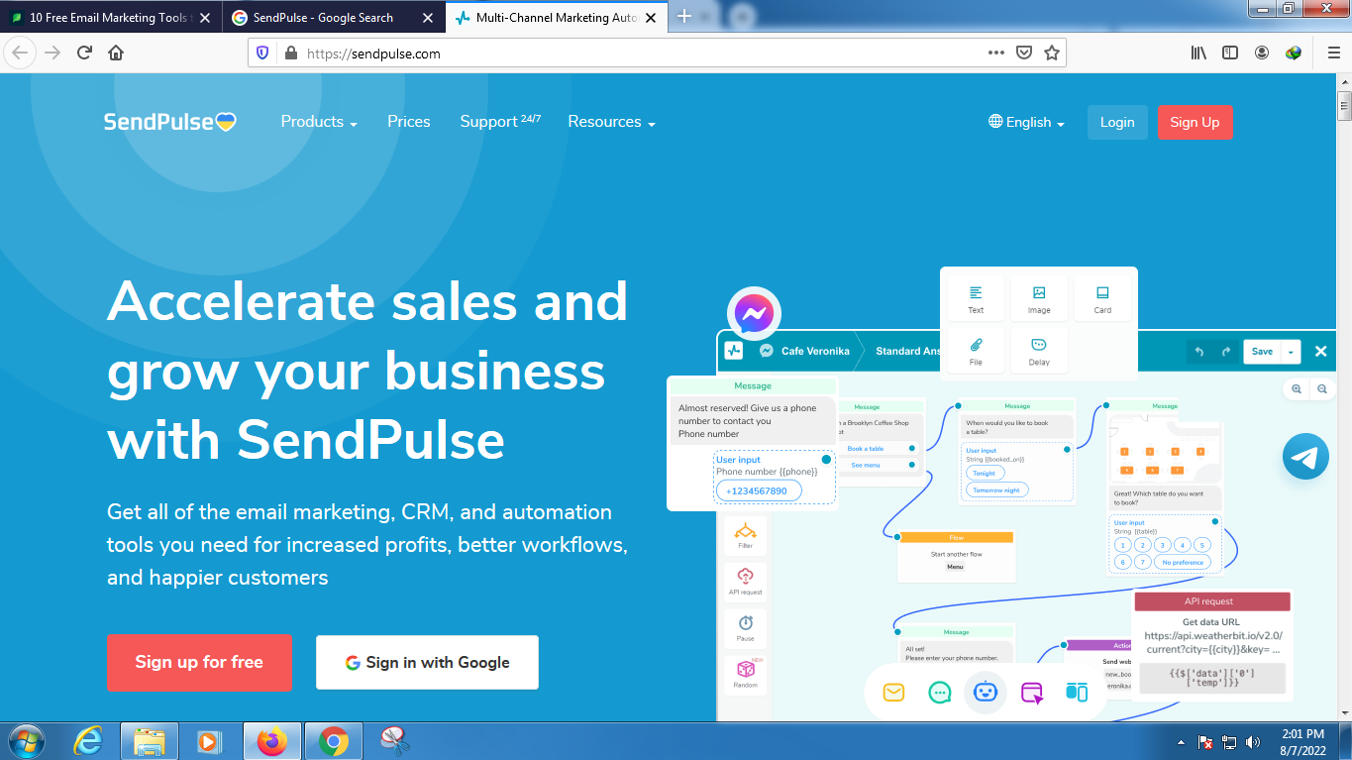Select the green chat bubble channel icon

point(940,693)
